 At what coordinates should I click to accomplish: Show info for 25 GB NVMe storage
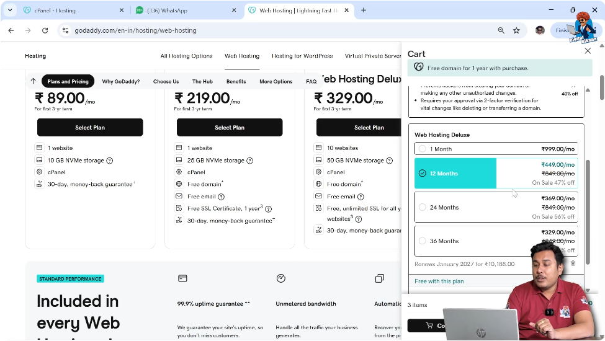pos(249,161)
